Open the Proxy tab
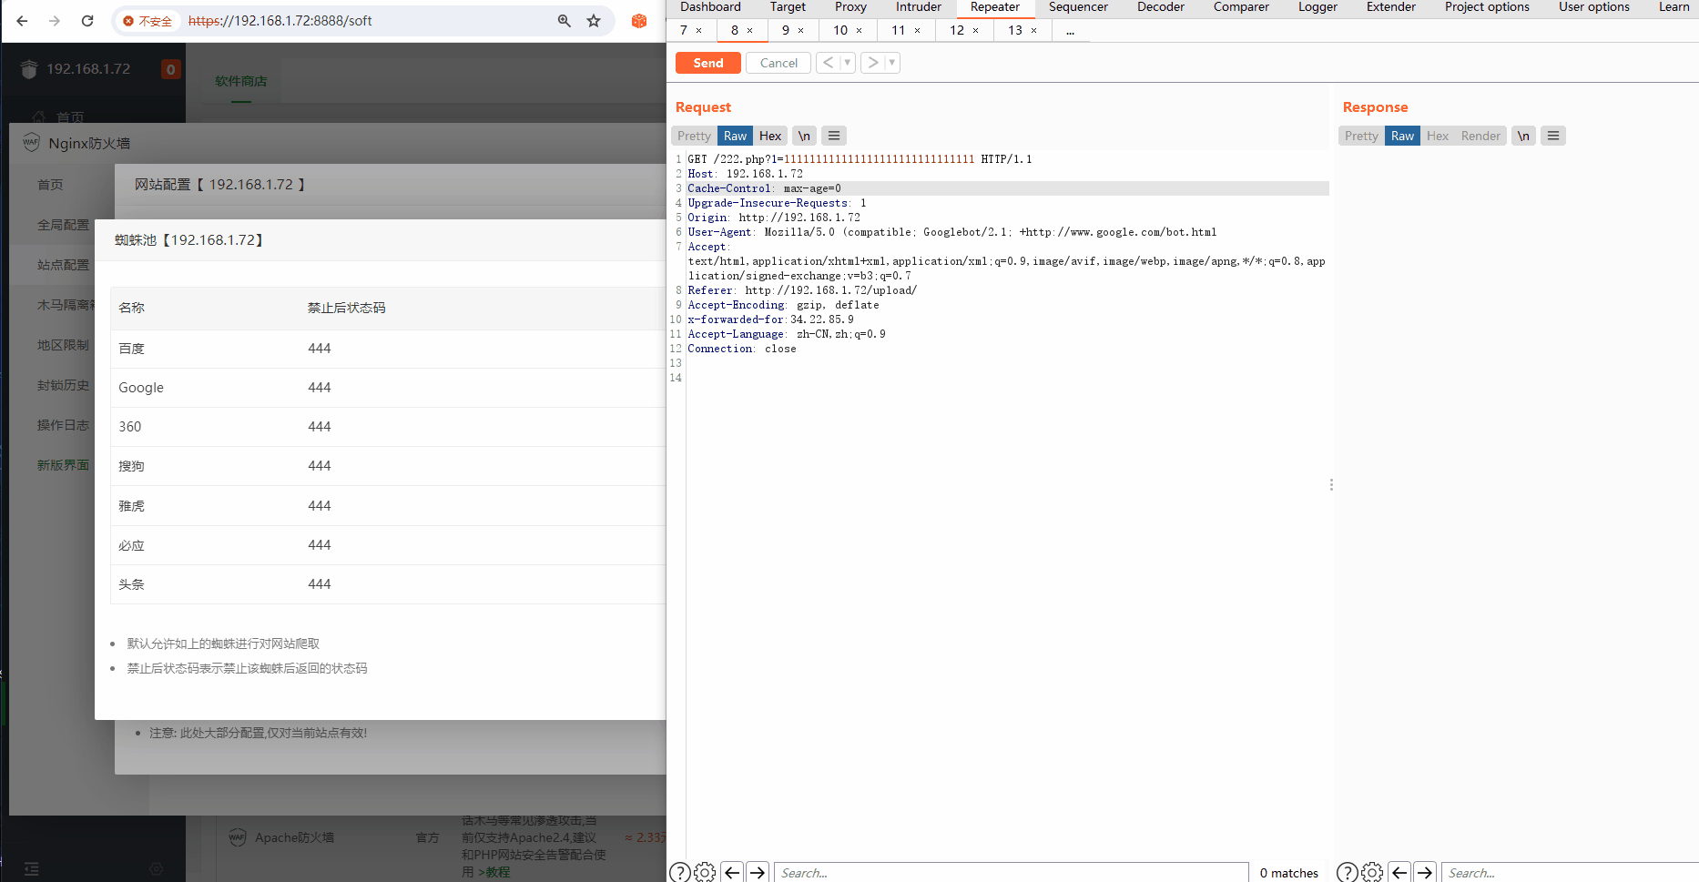The height and width of the screenshot is (882, 1699). point(850,7)
